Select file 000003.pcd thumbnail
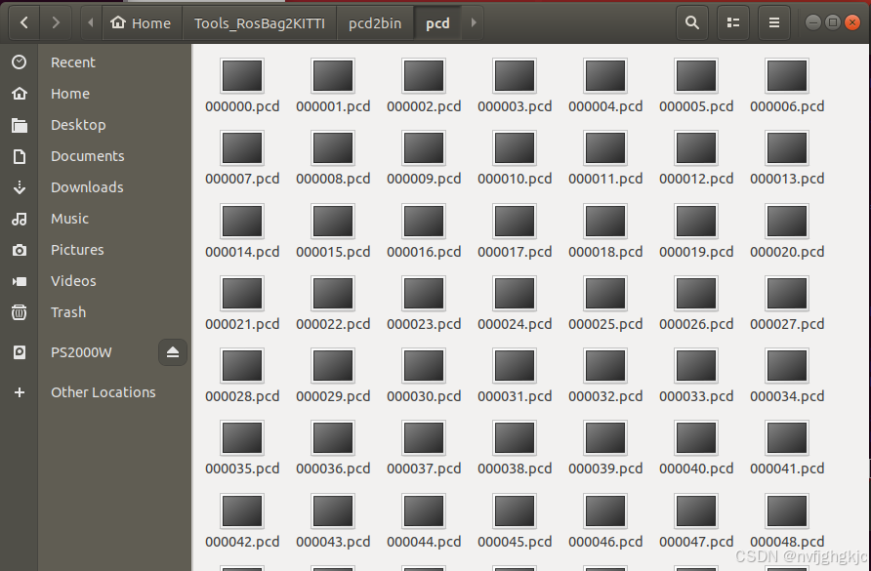Screen dimensions: 871x571 (x=515, y=75)
